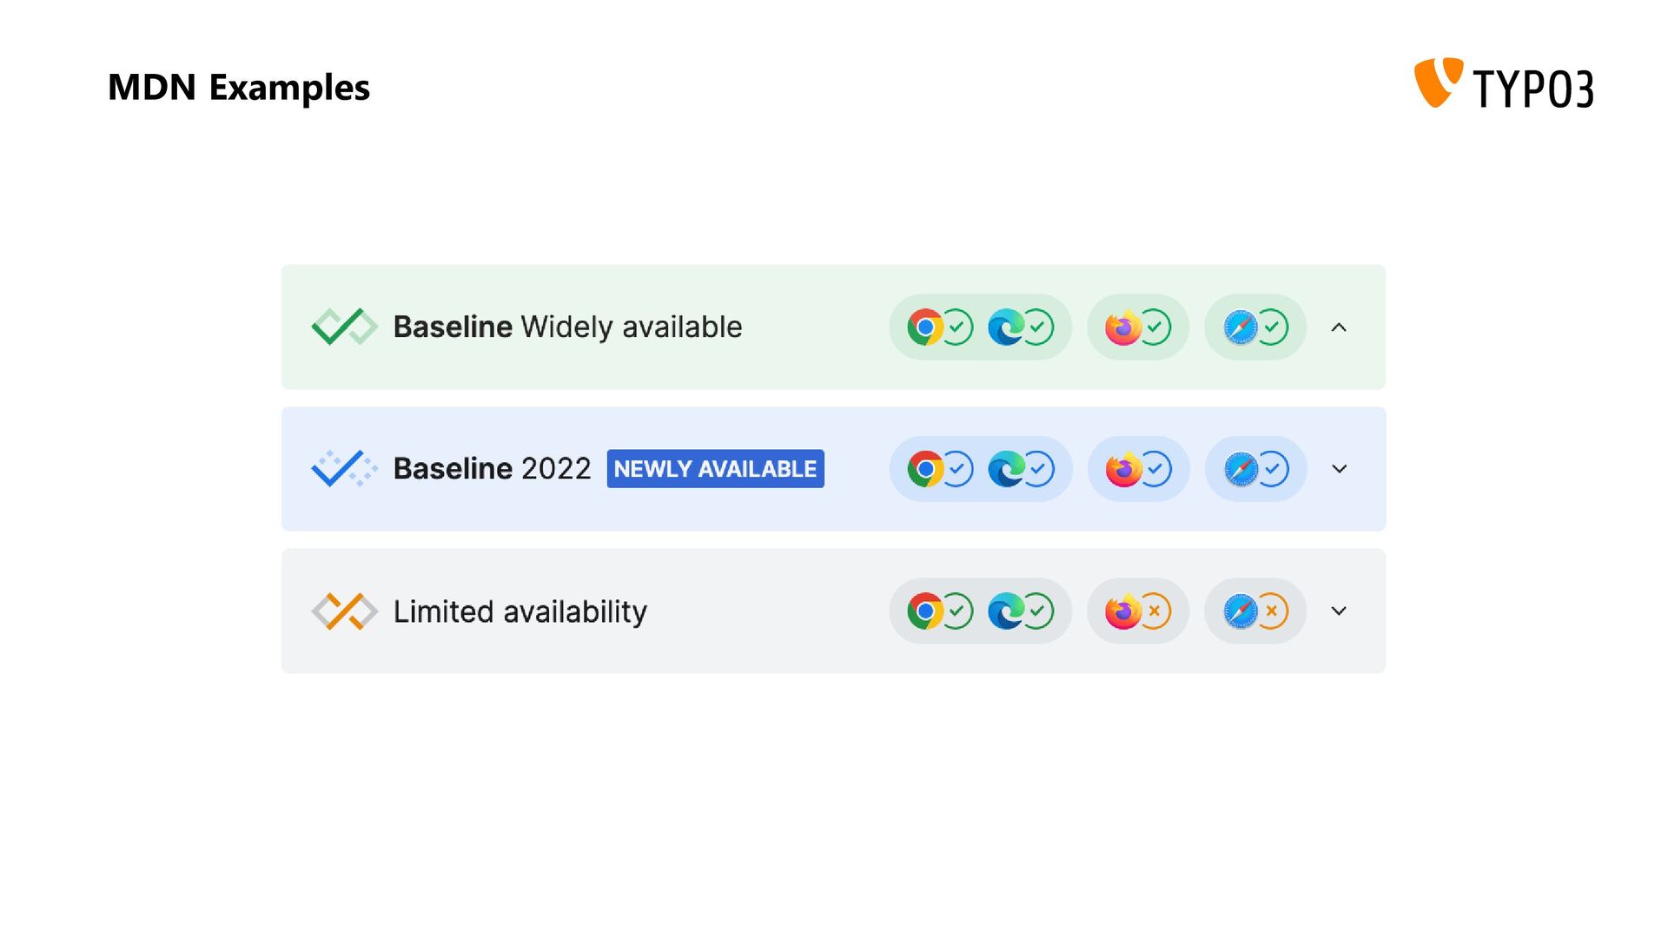Viewport: 1668px width, 938px height.
Task: Click the Edge icon in Widely available row
Action: (x=1006, y=327)
